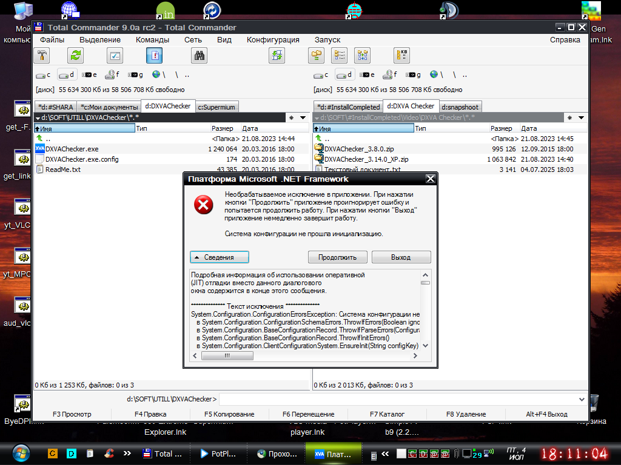Viewport: 621px width, 465px height.
Task: Click the highlighted document-info toolbar icon
Action: click(x=155, y=55)
